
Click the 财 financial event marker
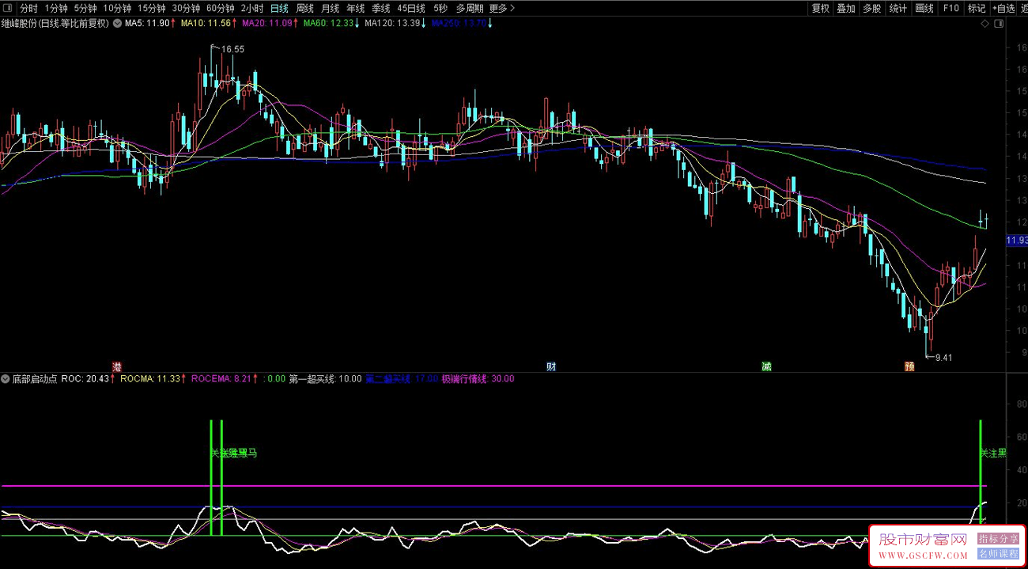tap(551, 366)
